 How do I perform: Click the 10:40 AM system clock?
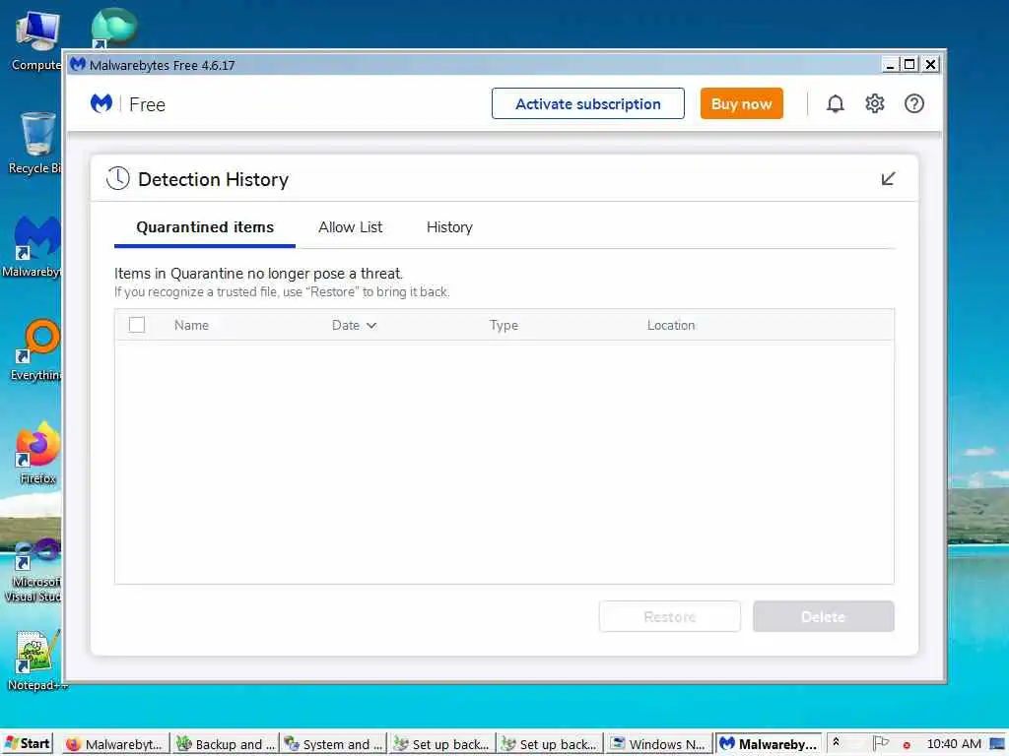click(954, 744)
